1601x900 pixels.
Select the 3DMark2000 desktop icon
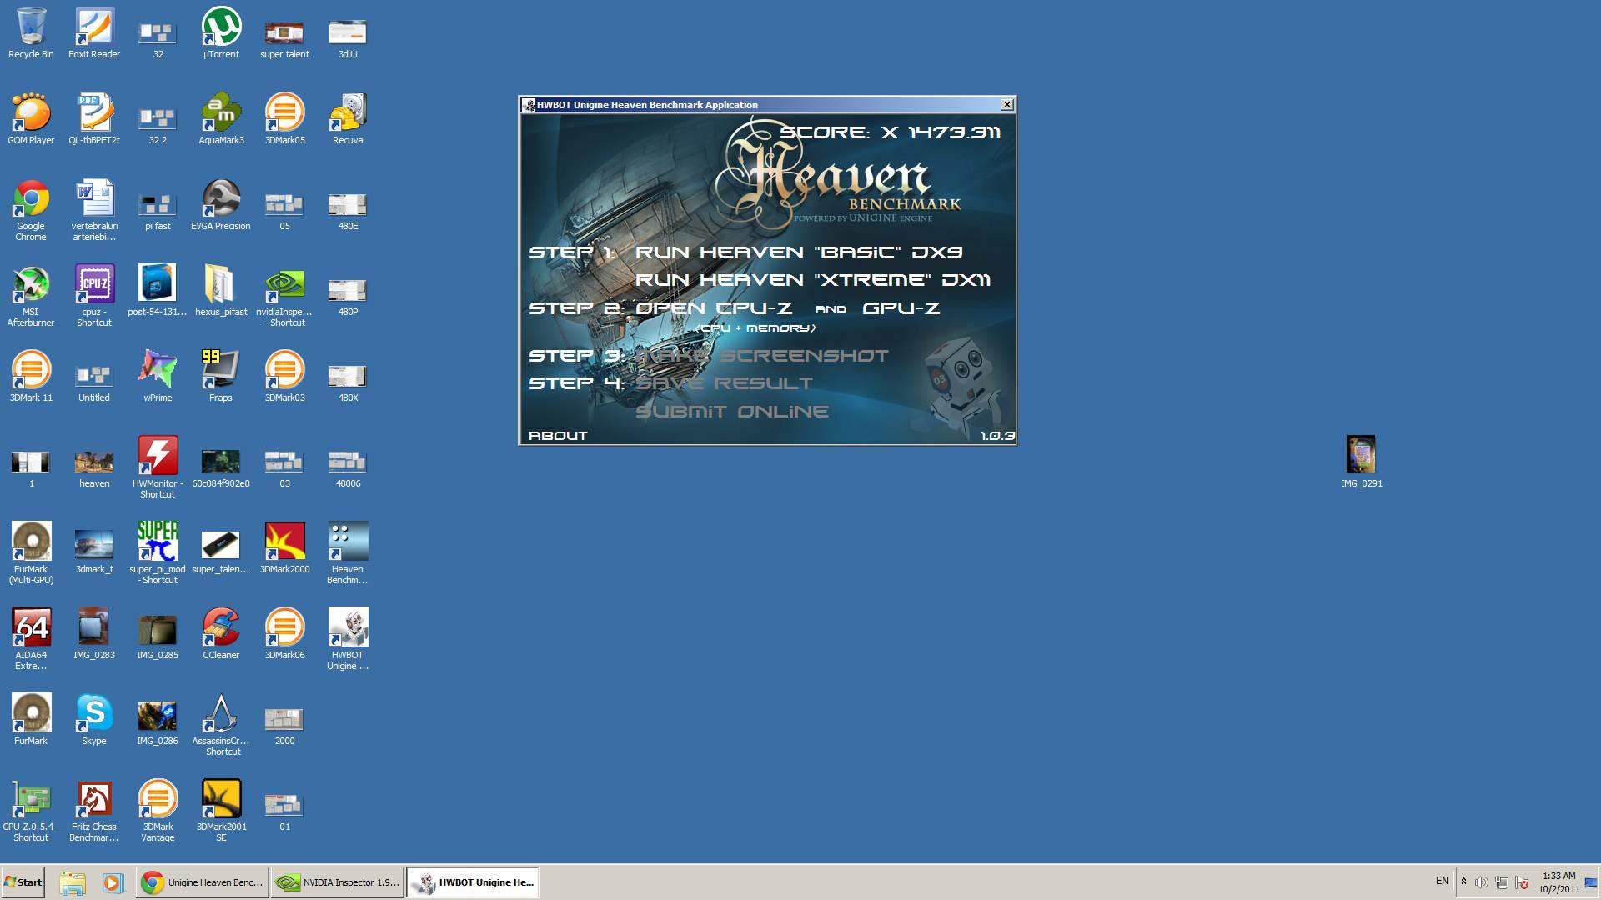click(x=284, y=548)
